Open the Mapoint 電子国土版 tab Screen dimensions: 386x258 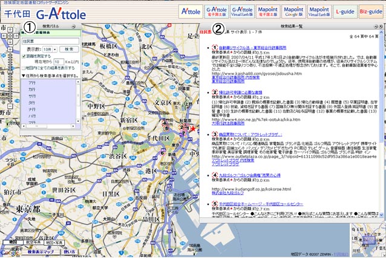268,11
